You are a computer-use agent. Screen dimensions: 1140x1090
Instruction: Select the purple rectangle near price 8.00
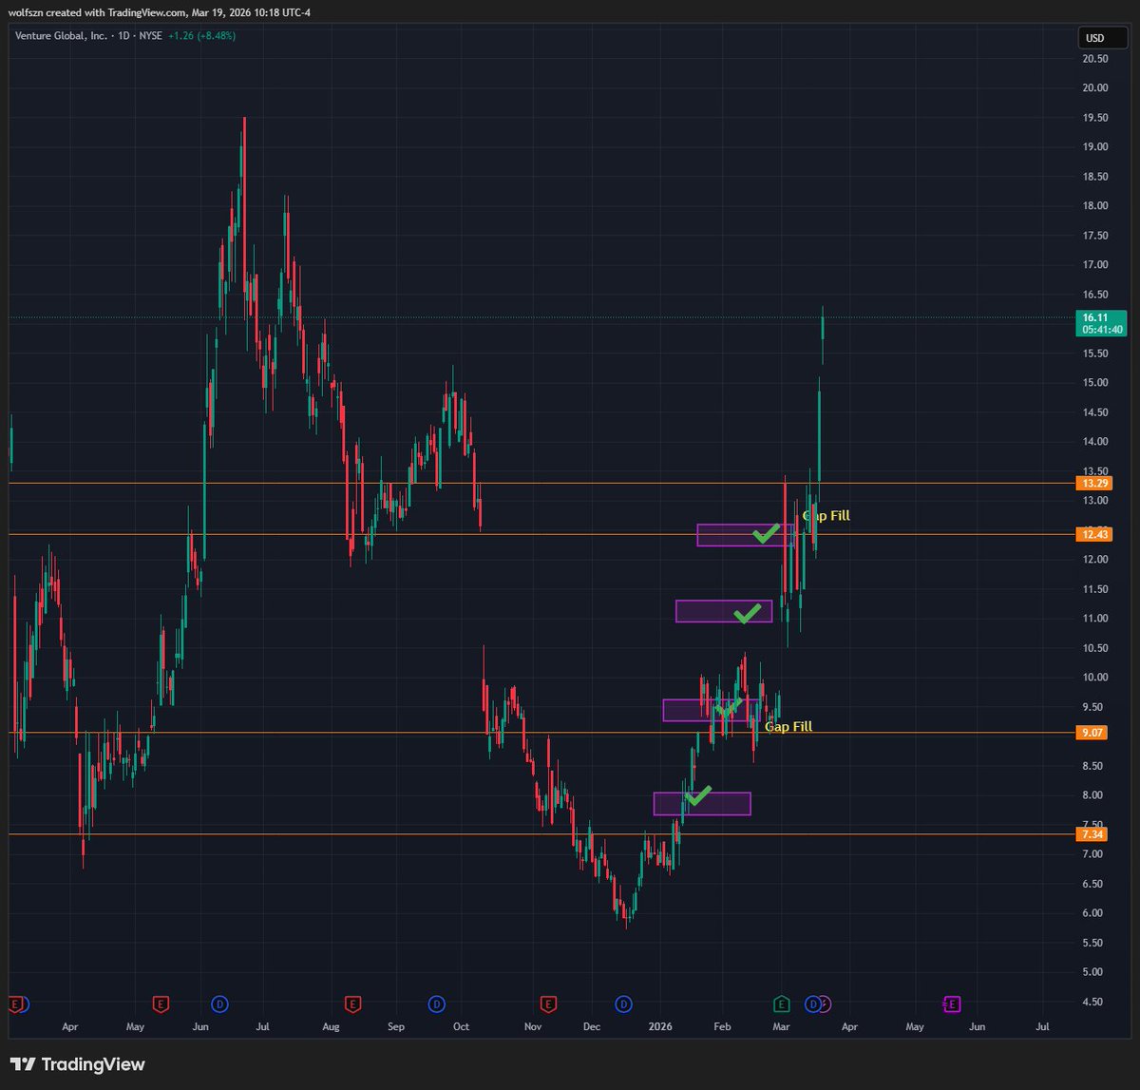click(x=702, y=804)
